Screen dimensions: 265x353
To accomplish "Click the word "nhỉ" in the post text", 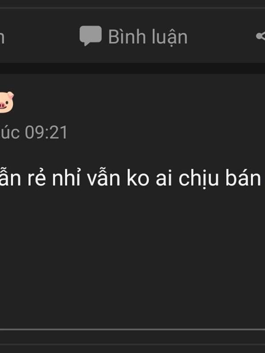I will coord(66,178).
